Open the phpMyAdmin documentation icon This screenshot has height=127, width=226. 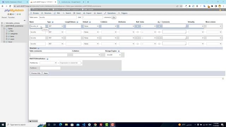[13, 14]
